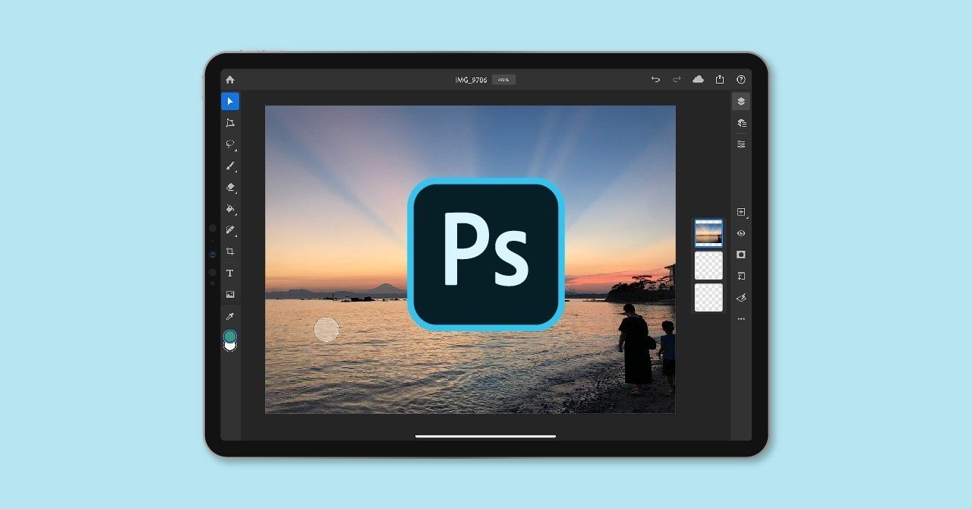Open cloud sync status
Screen dimensions: 972x509
[x=698, y=79]
